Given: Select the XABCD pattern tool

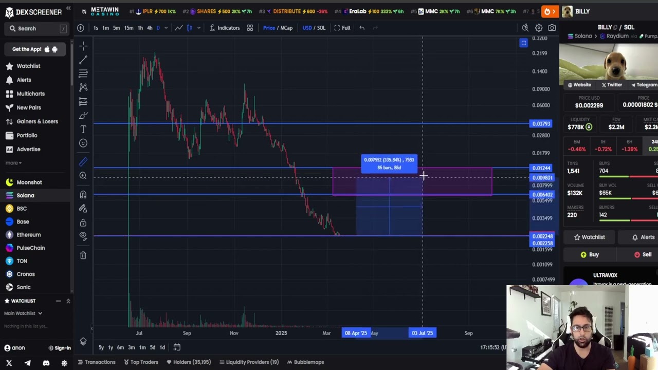Looking at the screenshot, I should pos(83,88).
